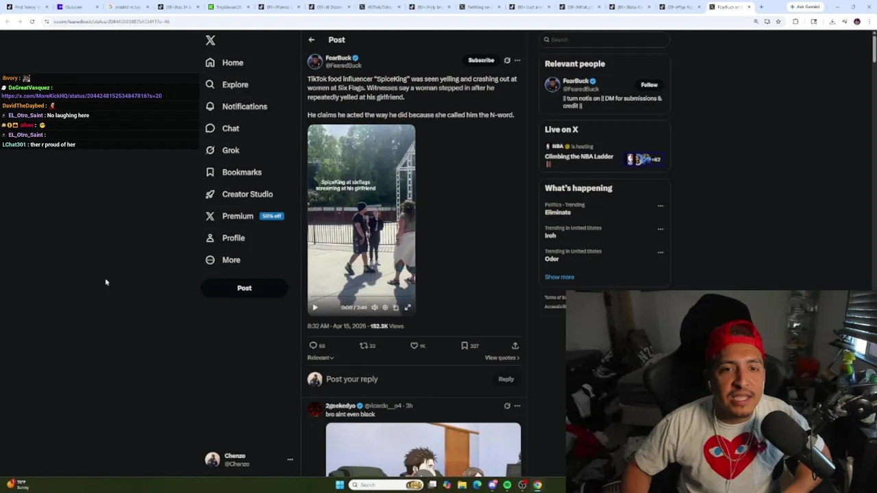877x493 pixels.
Task: Go to Profile page
Action: (x=225, y=238)
